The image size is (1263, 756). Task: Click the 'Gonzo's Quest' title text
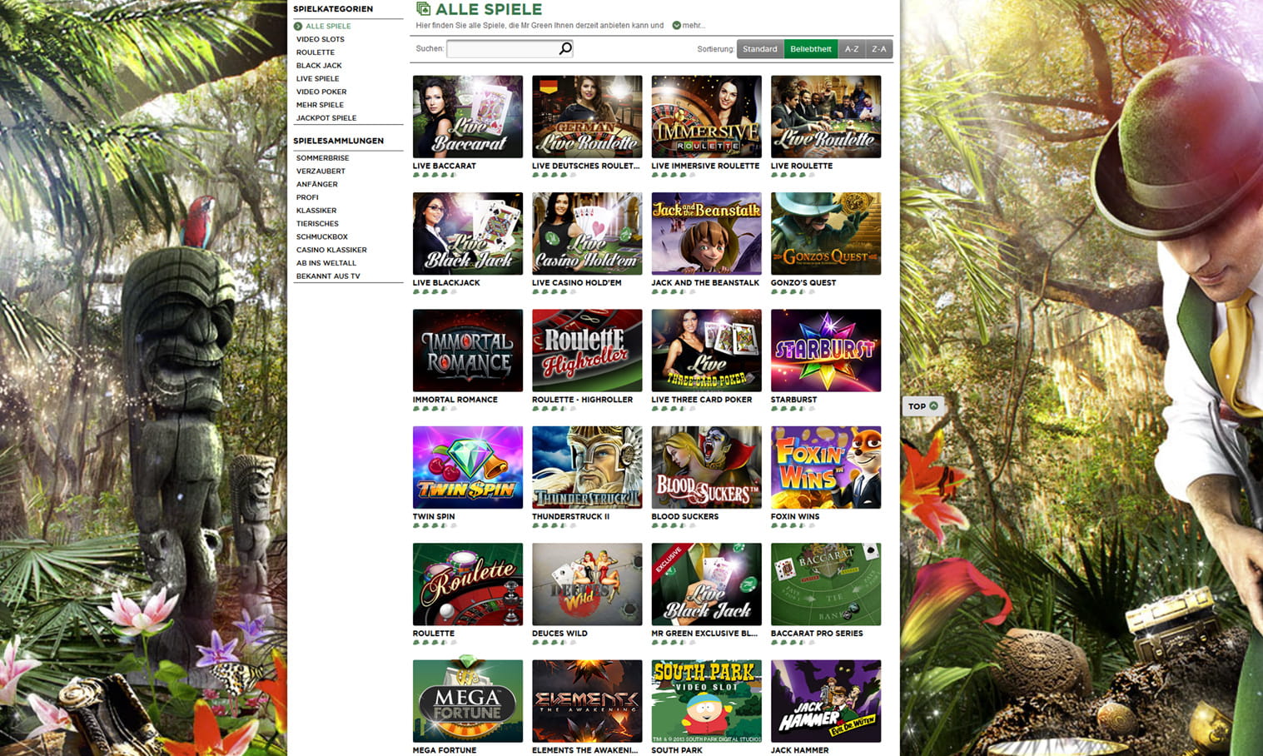(803, 283)
